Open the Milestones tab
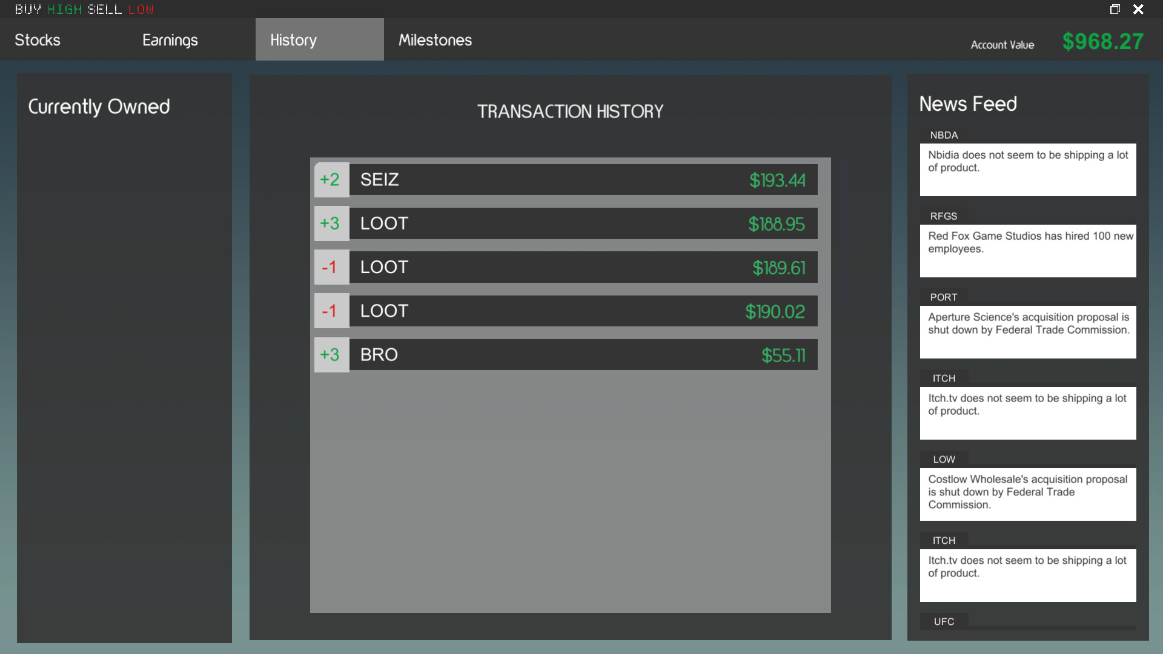The image size is (1163, 654). [435, 40]
